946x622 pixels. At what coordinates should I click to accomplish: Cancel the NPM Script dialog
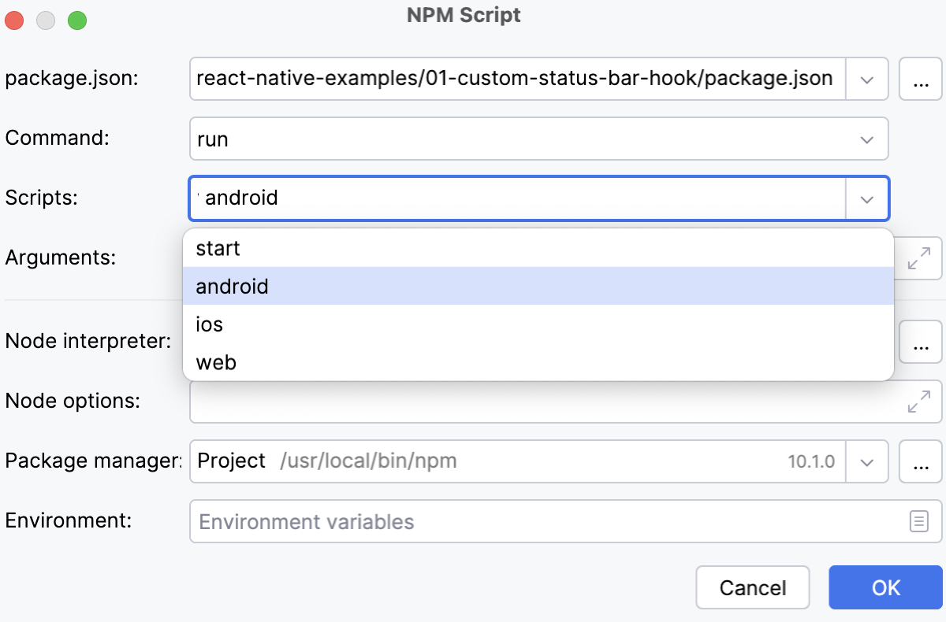(x=752, y=587)
